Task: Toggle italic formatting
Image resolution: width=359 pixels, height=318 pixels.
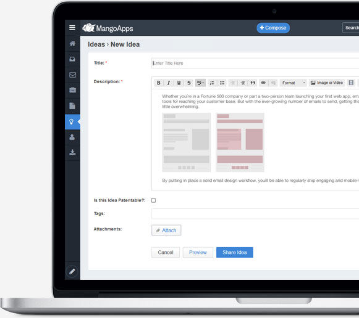Action: [x=169, y=83]
